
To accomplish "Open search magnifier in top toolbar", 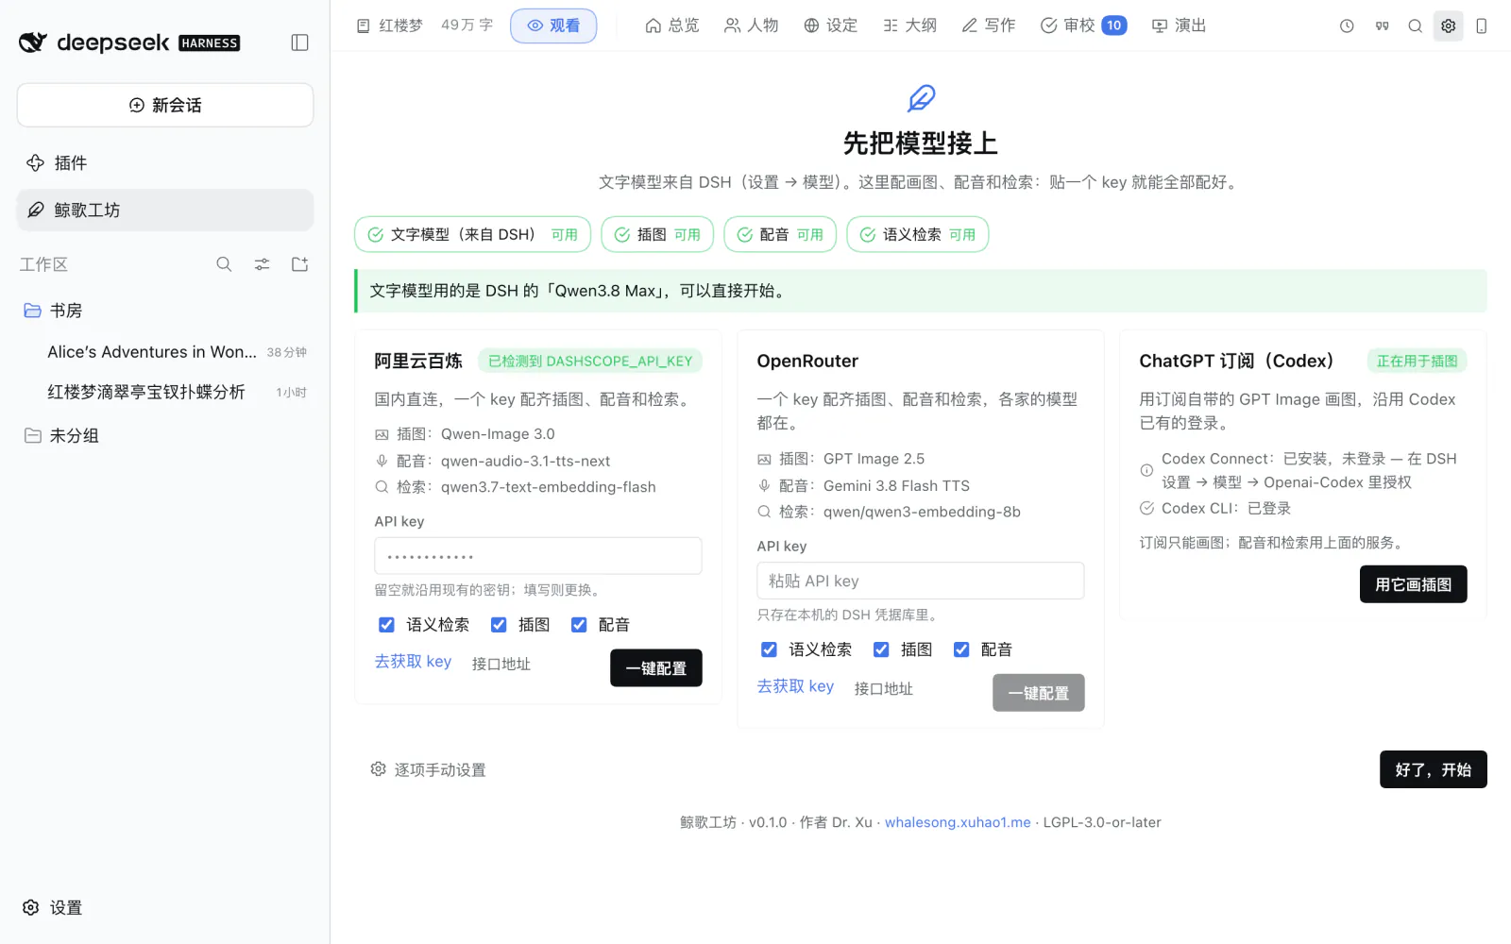I will (1415, 26).
